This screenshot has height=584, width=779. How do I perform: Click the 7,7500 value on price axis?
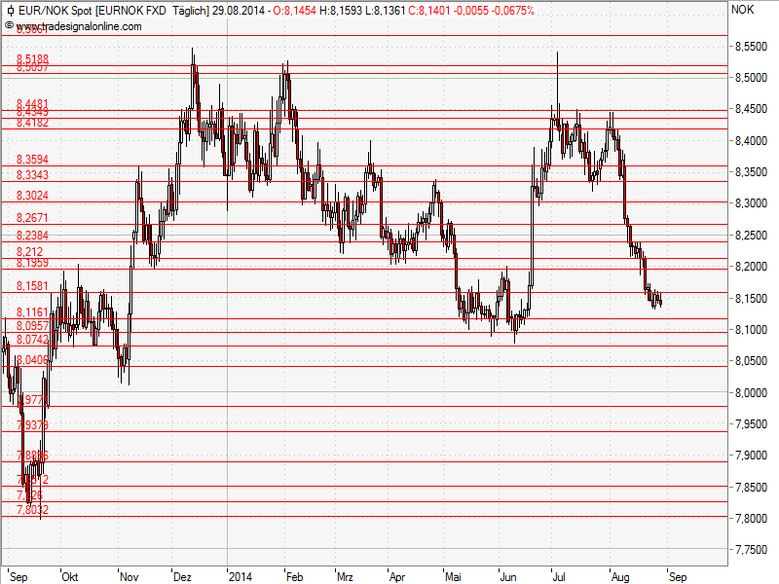pyautogui.click(x=751, y=551)
